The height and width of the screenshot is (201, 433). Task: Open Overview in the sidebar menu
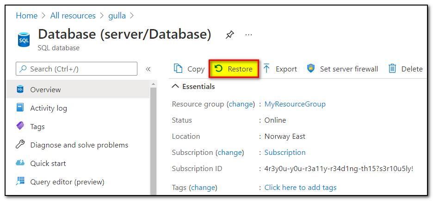(x=78, y=89)
